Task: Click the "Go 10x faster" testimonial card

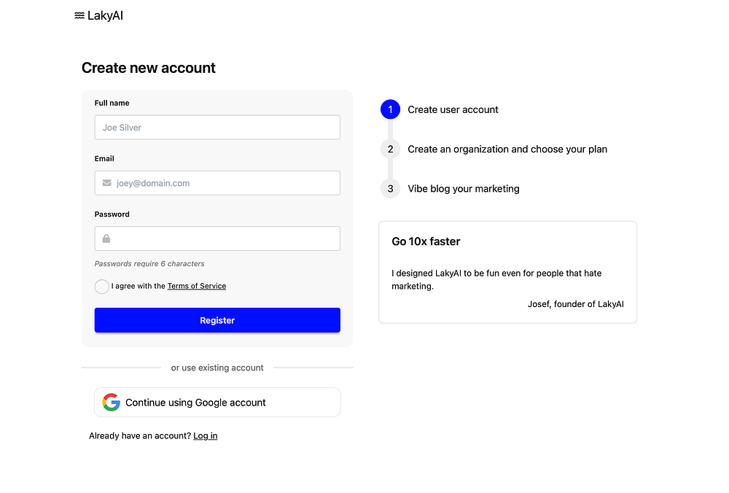Action: (x=507, y=271)
